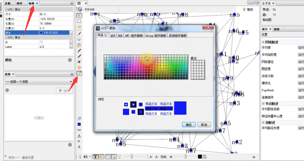Viewport: 304px width, 161px height.
Task: Adjust the label font size slider
Action: click(186, 157)
